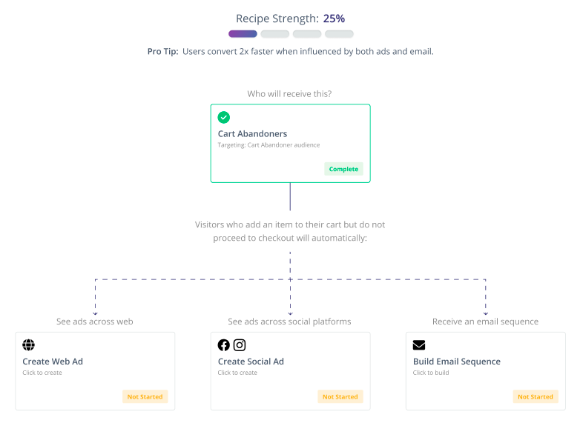Image resolution: width=580 pixels, height=423 pixels.
Task: Click the Facebook icon on Social Ad card
Action: click(223, 345)
